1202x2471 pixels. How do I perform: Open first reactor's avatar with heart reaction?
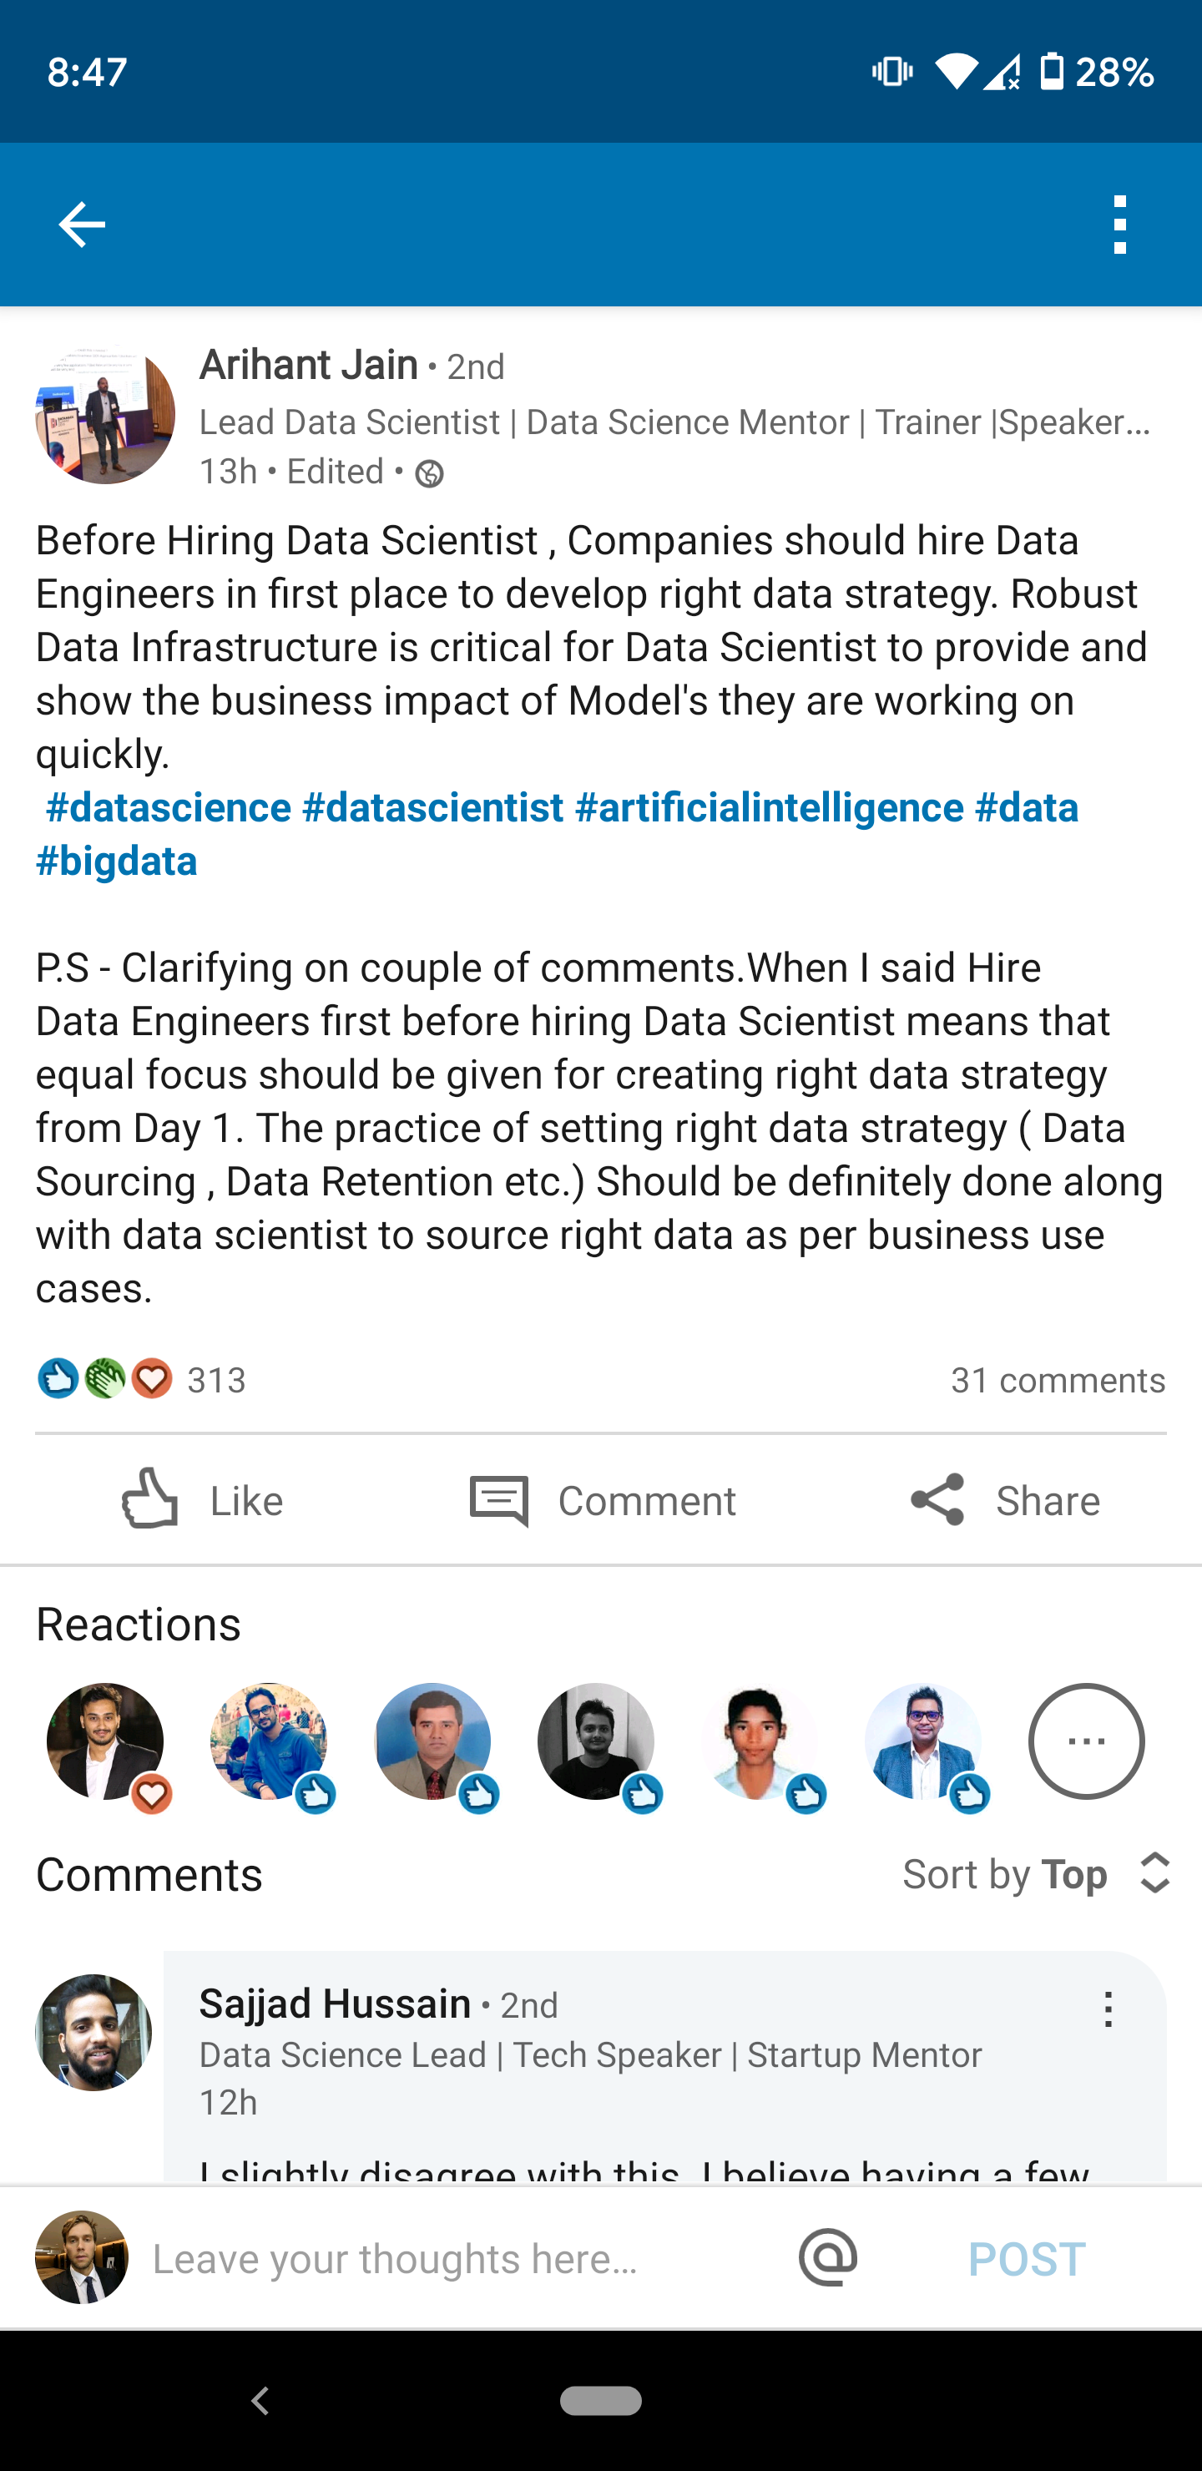[105, 1741]
